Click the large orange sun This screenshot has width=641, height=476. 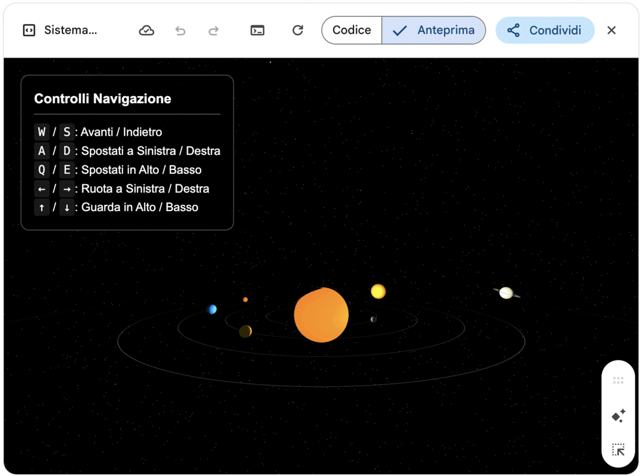(x=321, y=315)
